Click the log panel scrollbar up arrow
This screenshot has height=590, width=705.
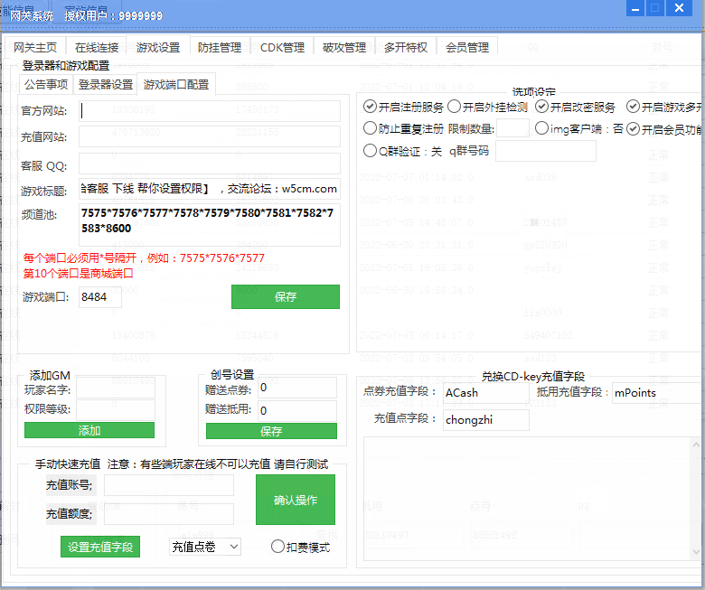[696, 445]
